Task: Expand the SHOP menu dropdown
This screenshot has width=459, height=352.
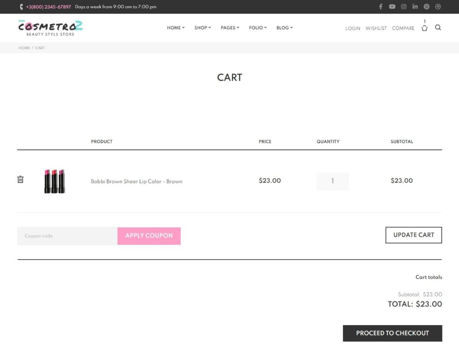Action: [x=203, y=27]
